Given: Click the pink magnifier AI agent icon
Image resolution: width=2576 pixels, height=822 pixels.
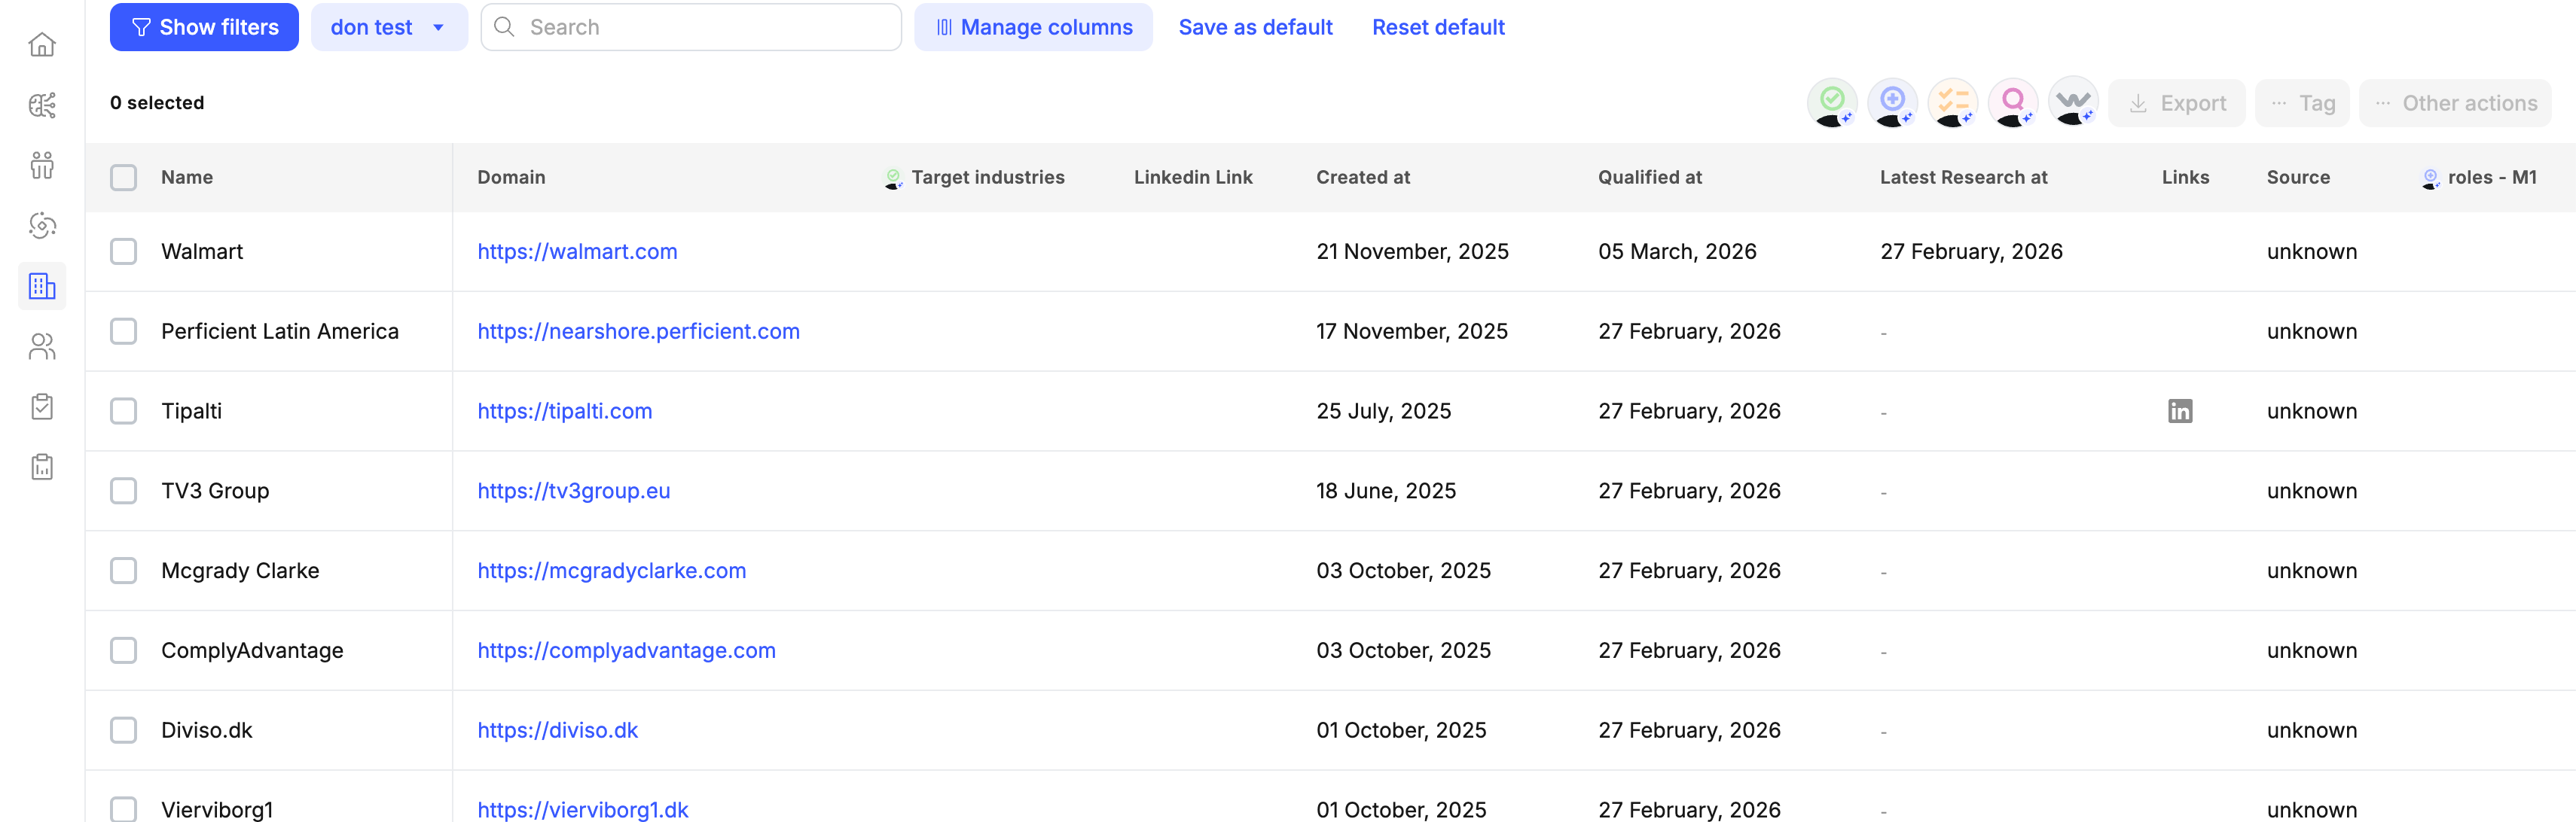Looking at the screenshot, I should point(2013,102).
